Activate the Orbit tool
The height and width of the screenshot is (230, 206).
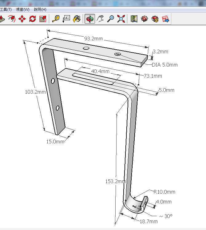click(x=90, y=19)
